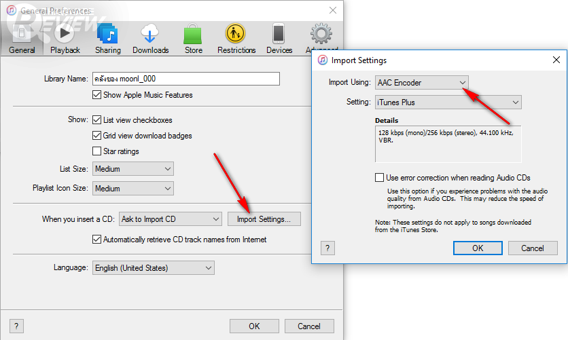The width and height of the screenshot is (568, 340).
Task: Open the Devices preferences tab
Action: [x=279, y=38]
